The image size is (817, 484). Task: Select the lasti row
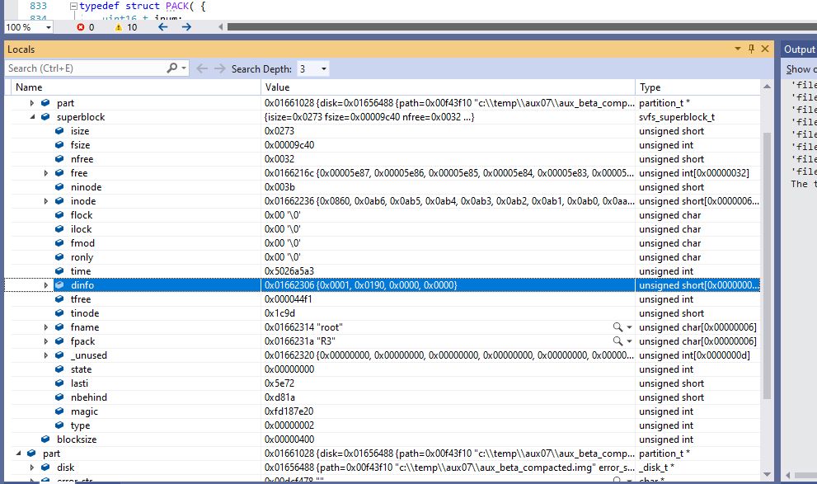[383, 383]
